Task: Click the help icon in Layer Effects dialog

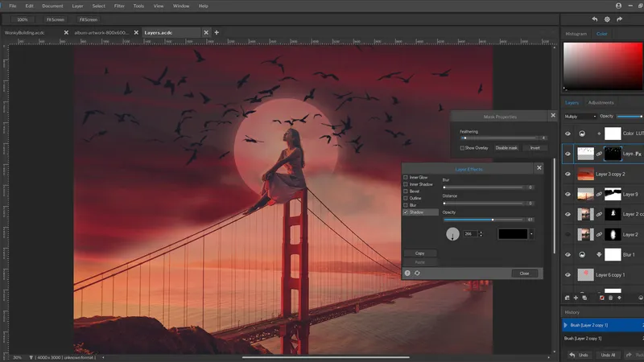Action: pyautogui.click(x=407, y=273)
